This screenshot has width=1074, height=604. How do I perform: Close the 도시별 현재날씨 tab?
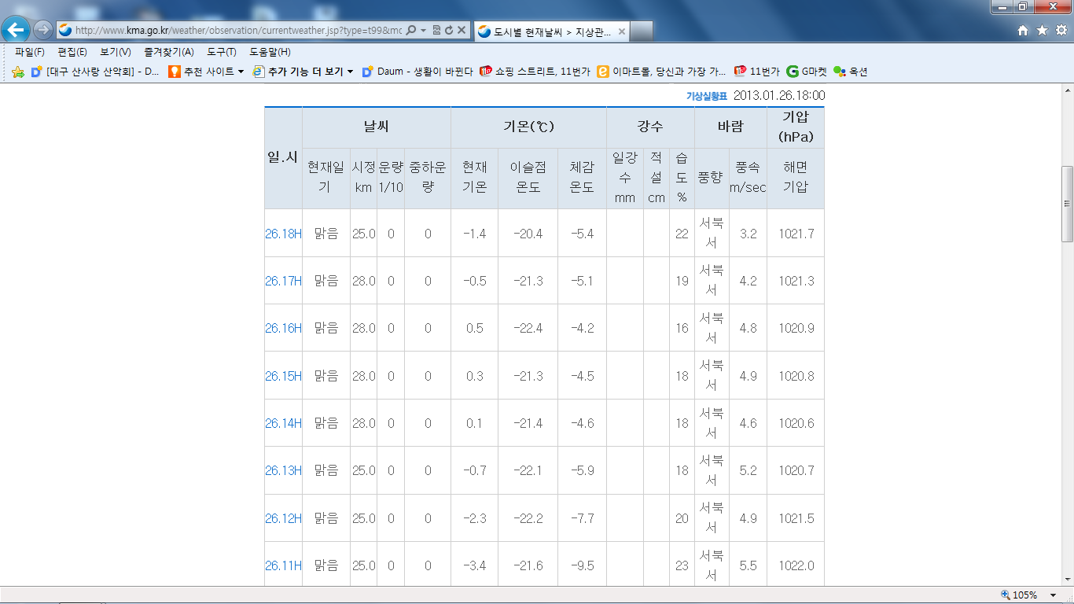(621, 31)
